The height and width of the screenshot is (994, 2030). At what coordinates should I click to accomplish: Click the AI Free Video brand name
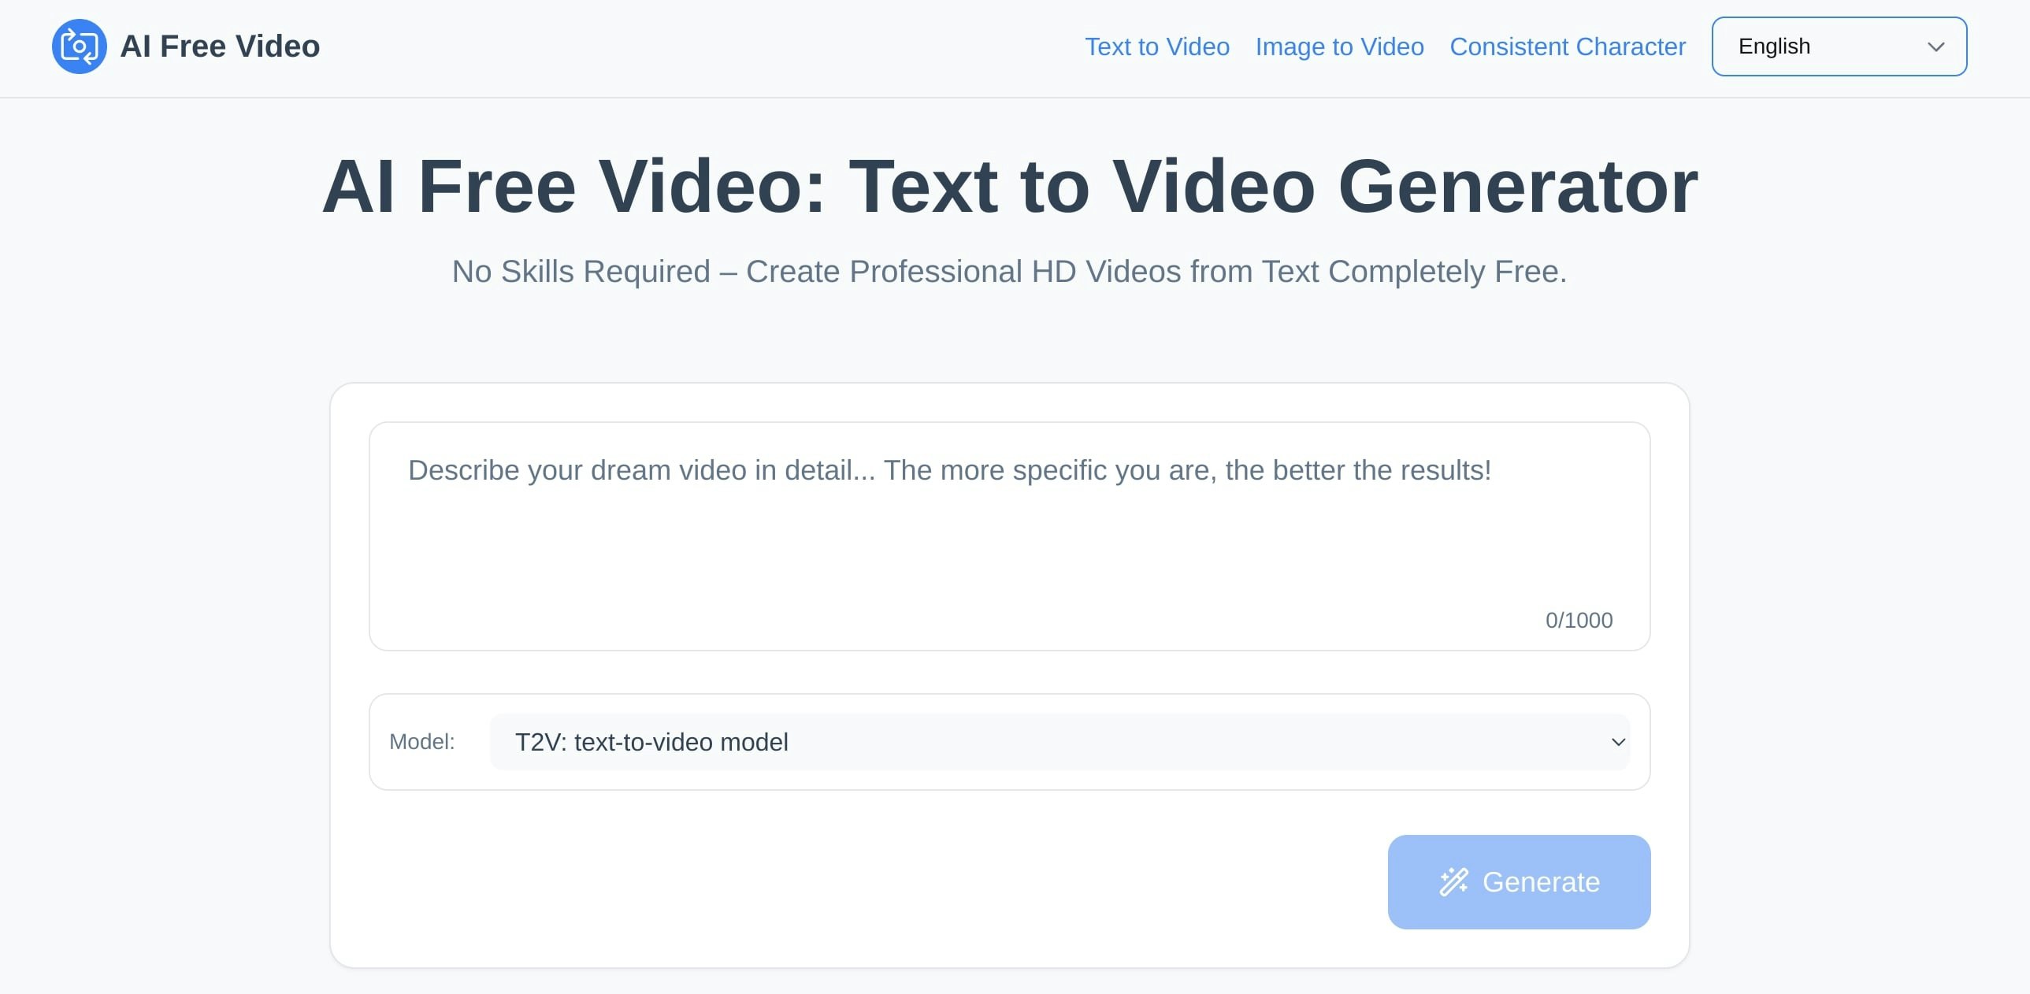[x=220, y=46]
